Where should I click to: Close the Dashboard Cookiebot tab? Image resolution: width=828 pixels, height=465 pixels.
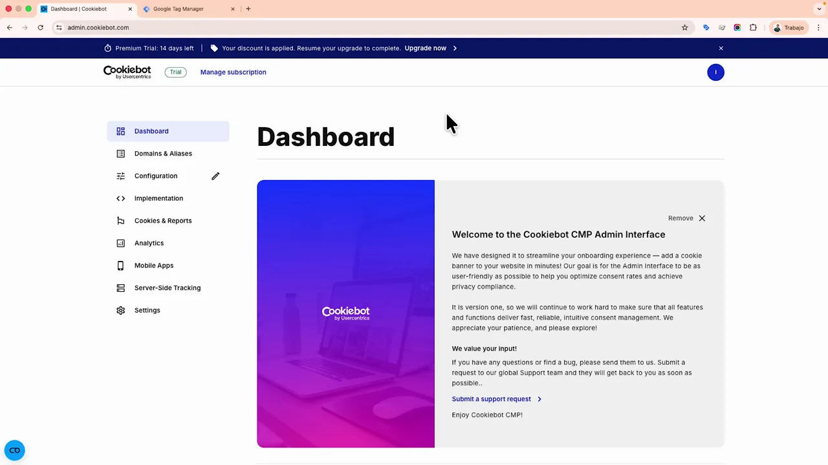130,9
